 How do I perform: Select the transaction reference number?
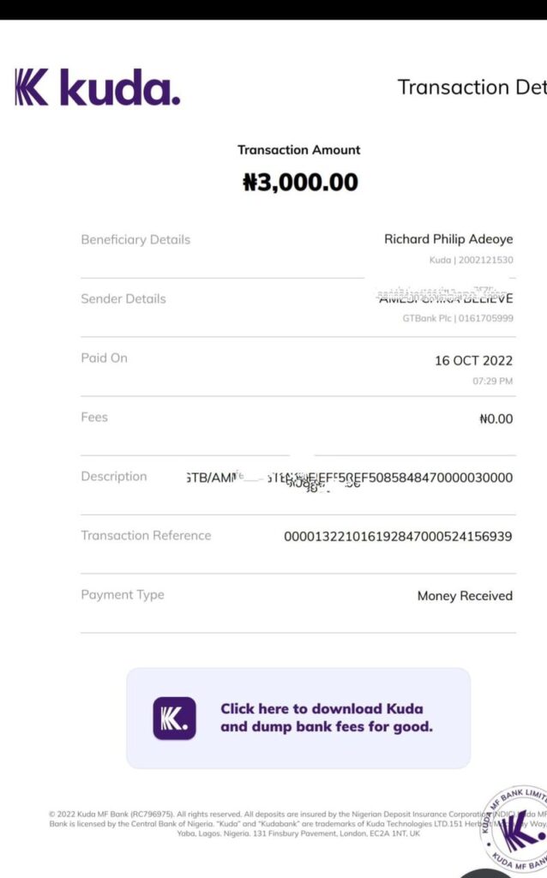pyautogui.click(x=398, y=537)
